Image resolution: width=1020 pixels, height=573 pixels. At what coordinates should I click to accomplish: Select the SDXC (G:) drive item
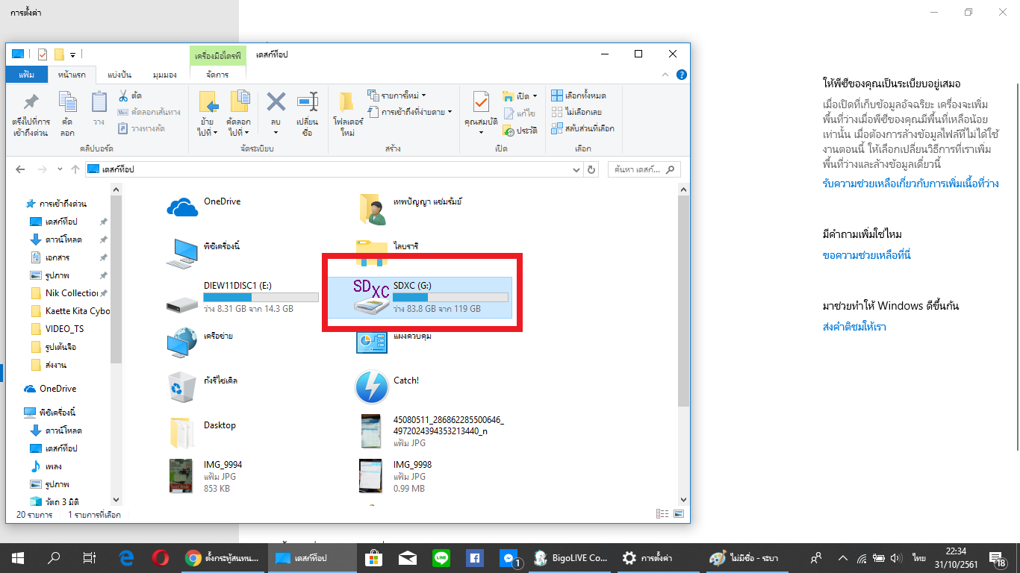420,297
